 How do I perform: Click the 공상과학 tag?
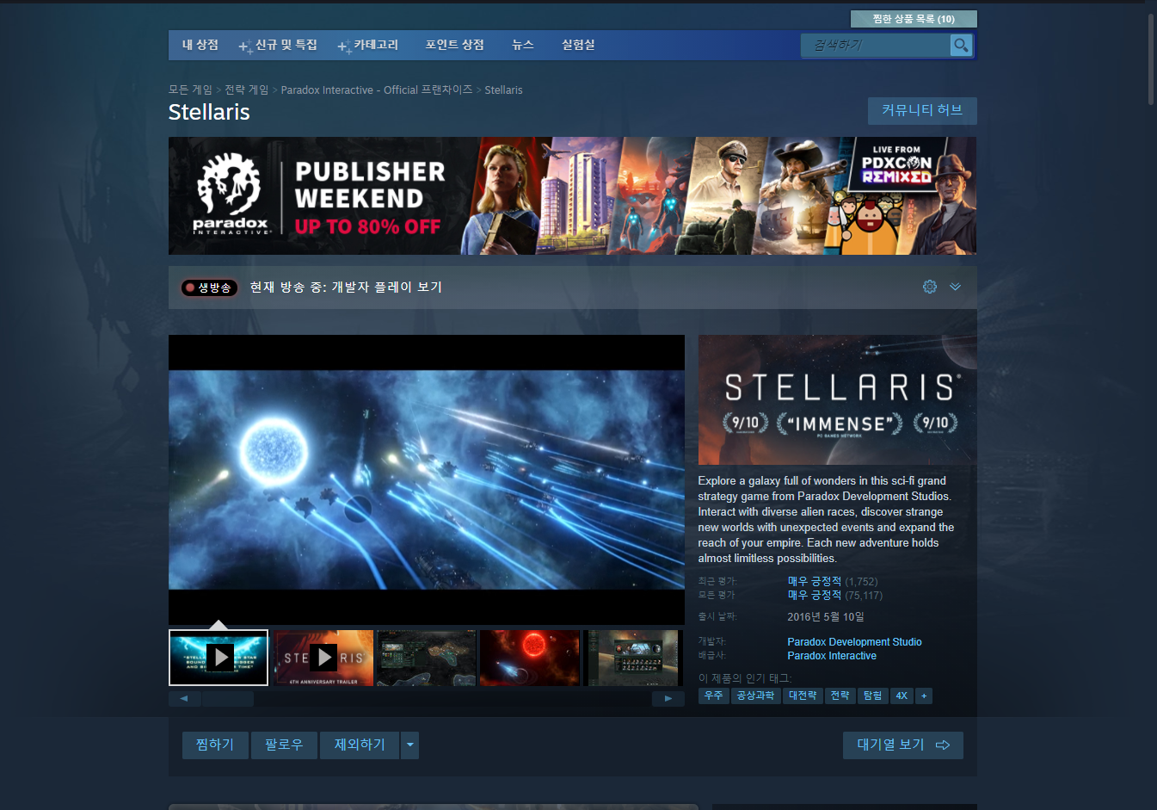point(756,696)
